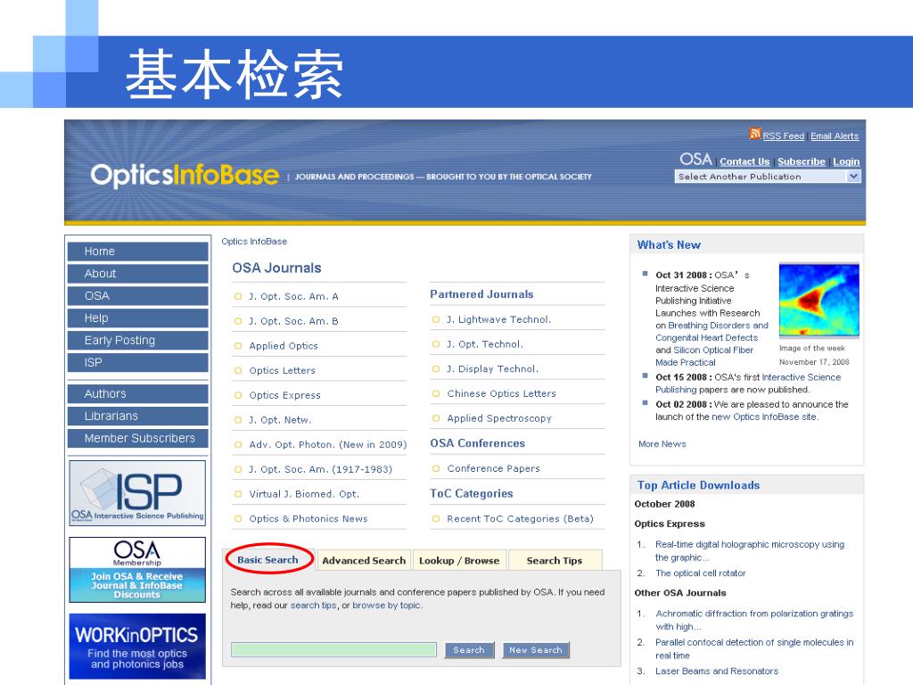Click More News link
Screen dimensions: 913x685
(x=662, y=444)
